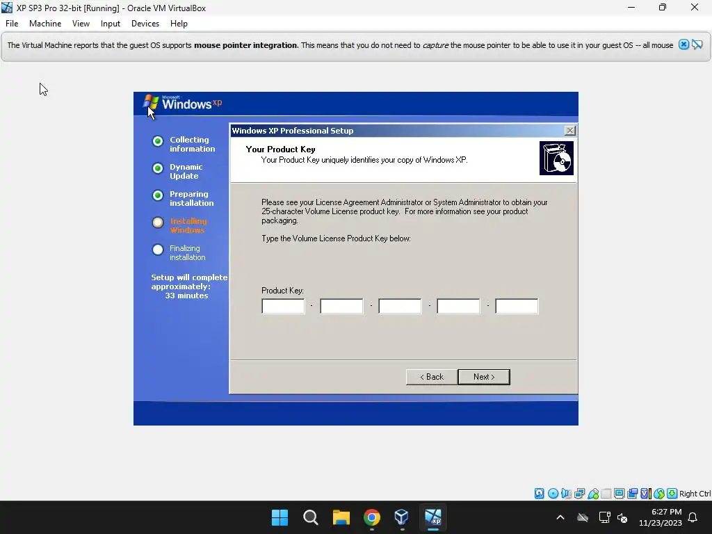The height and width of the screenshot is (534, 712).
Task: Click the display monitor status icon
Action: (x=619, y=493)
